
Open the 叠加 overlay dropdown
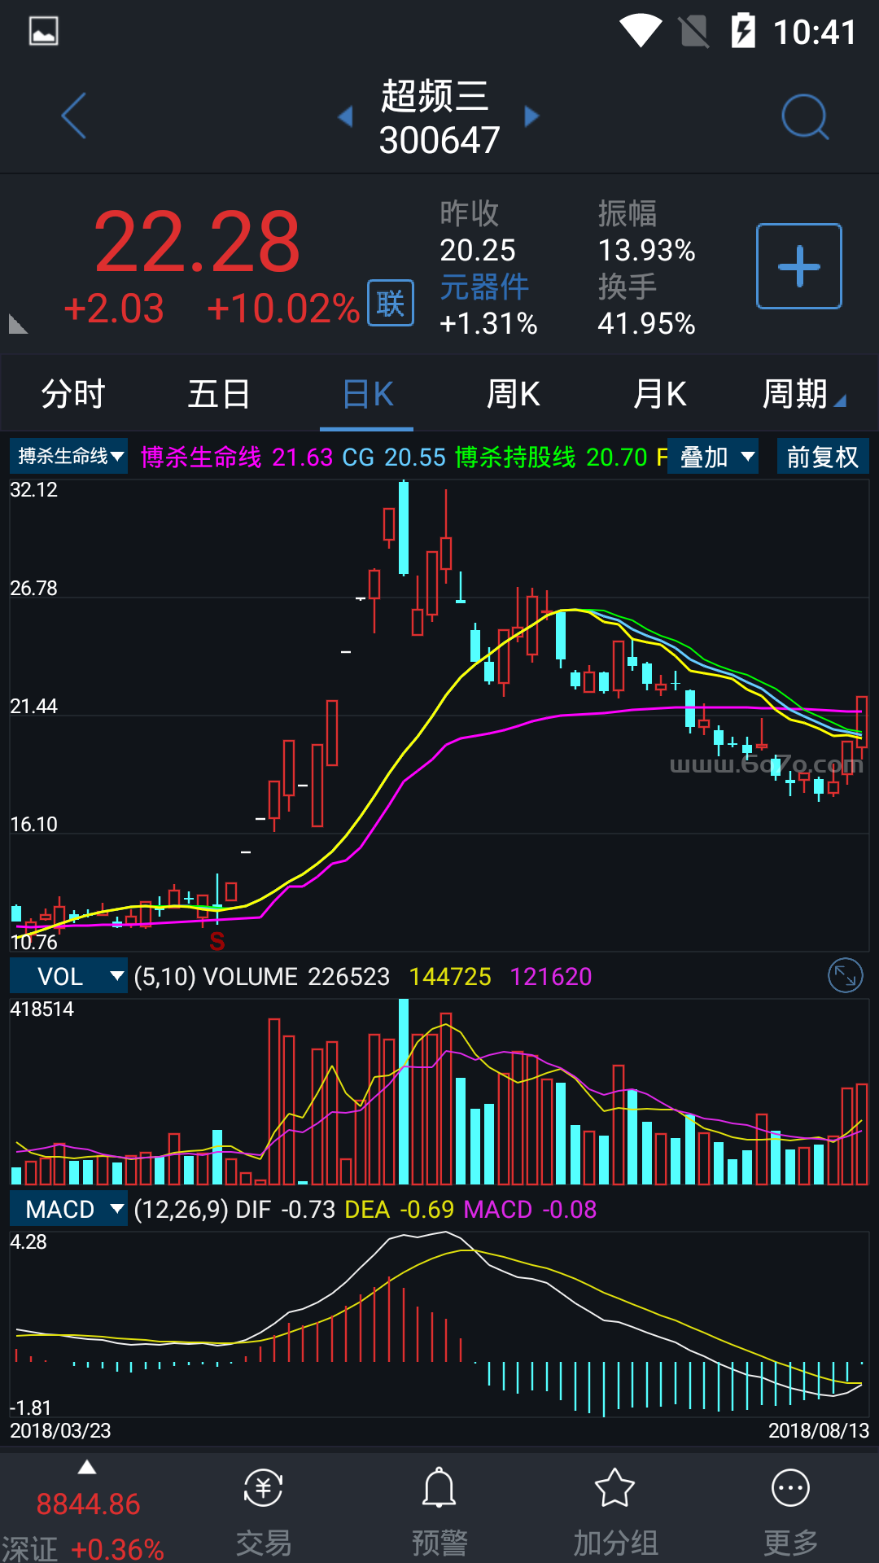coord(713,457)
